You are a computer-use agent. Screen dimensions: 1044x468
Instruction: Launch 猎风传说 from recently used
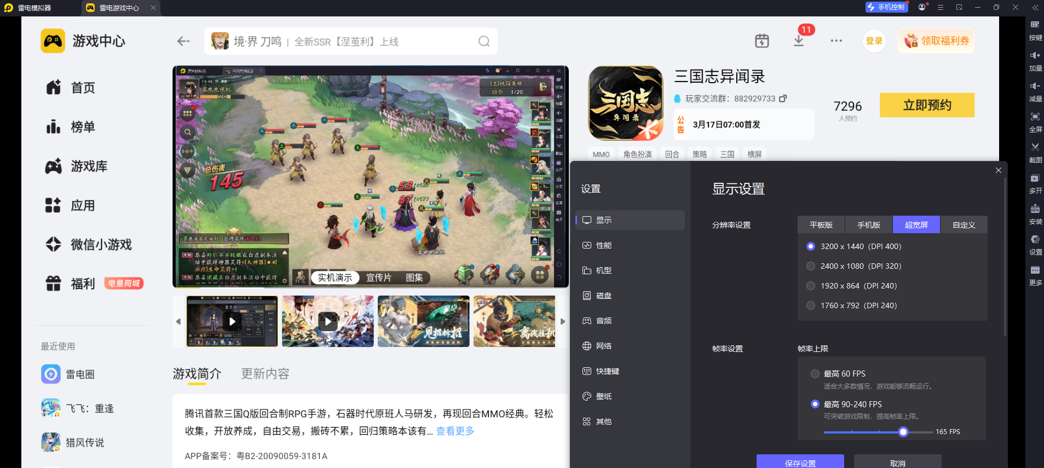point(73,442)
